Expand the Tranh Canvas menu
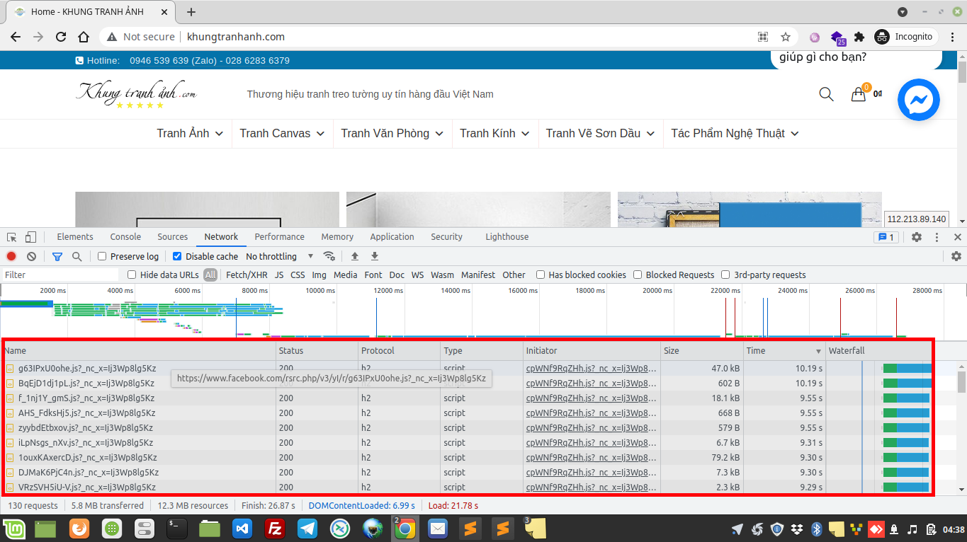Image resolution: width=967 pixels, height=542 pixels. click(x=282, y=133)
